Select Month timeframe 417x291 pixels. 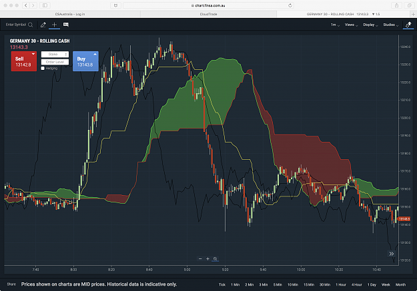(x=400, y=284)
